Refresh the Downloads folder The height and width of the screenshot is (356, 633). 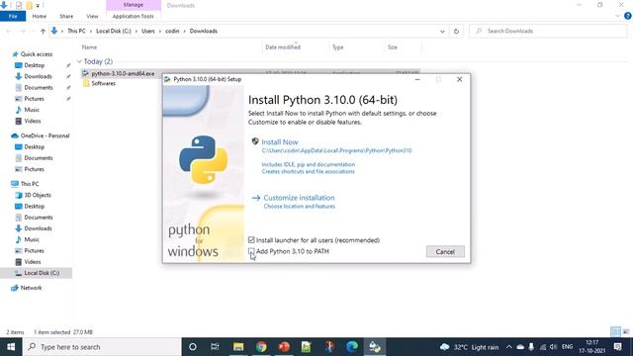456,31
